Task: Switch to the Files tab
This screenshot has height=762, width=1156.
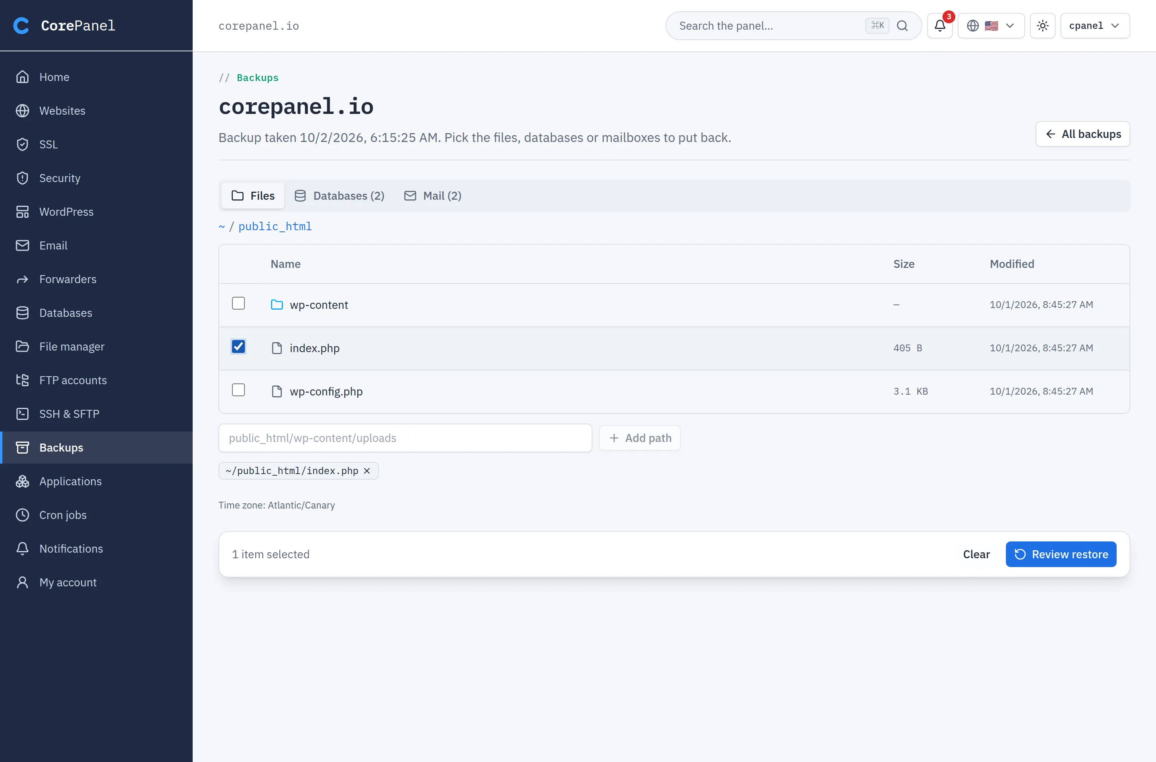Action: [x=253, y=196]
